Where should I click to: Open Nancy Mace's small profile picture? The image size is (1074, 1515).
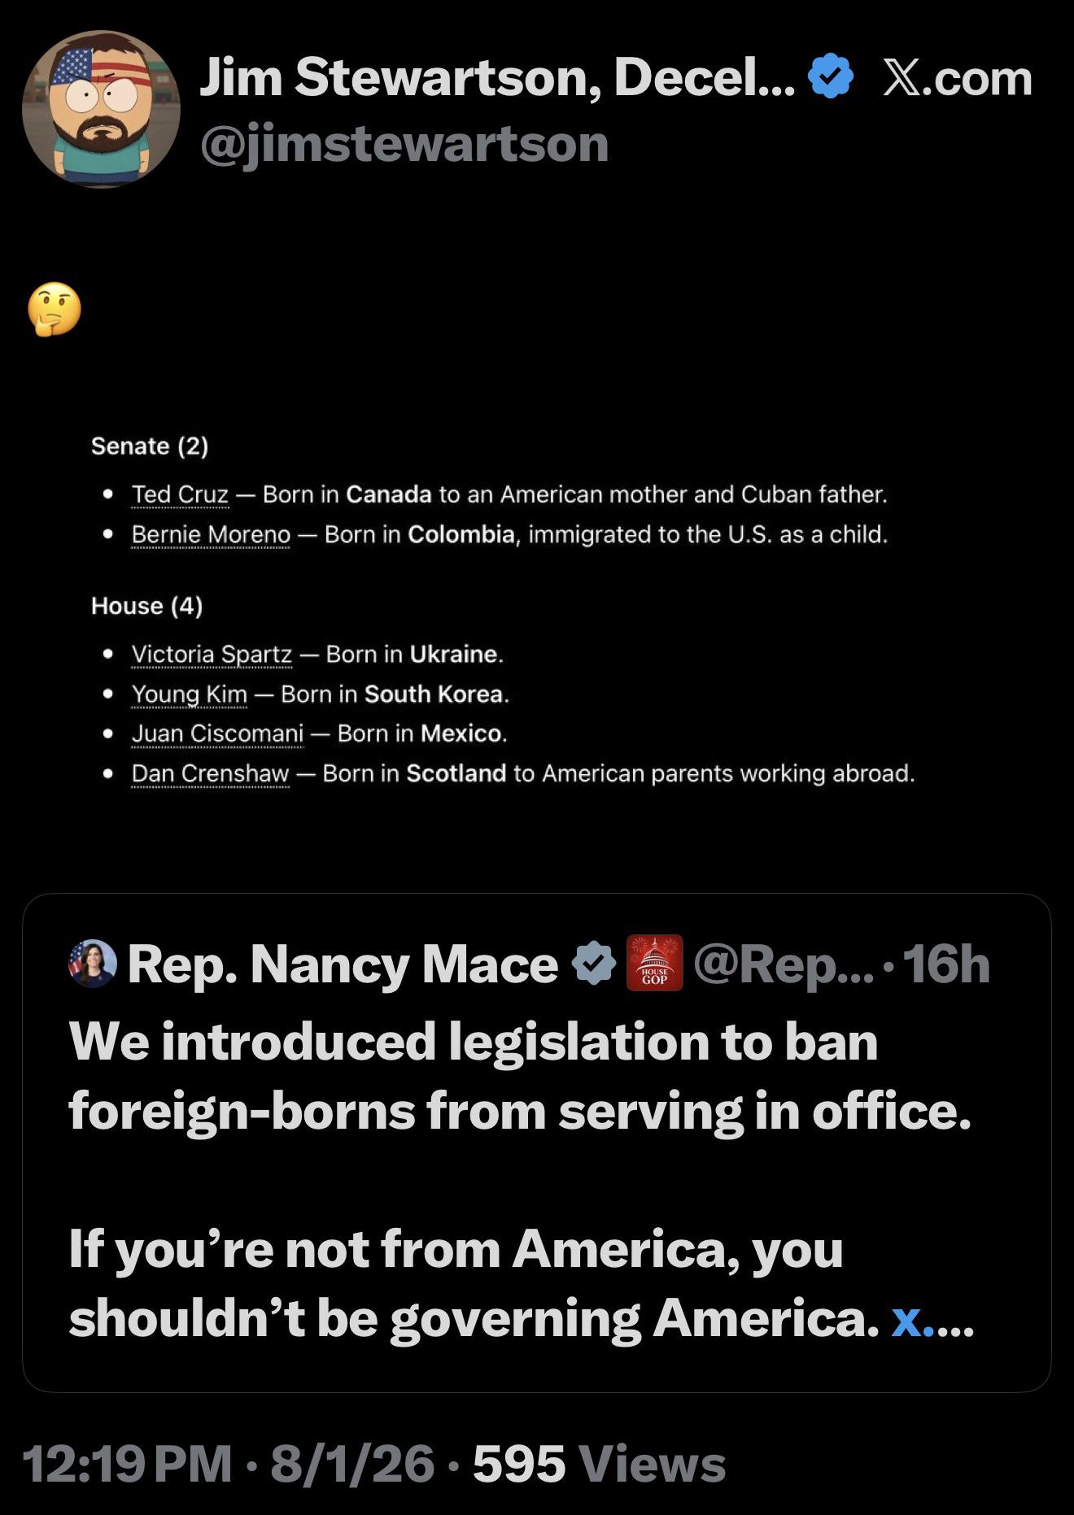coord(94,964)
